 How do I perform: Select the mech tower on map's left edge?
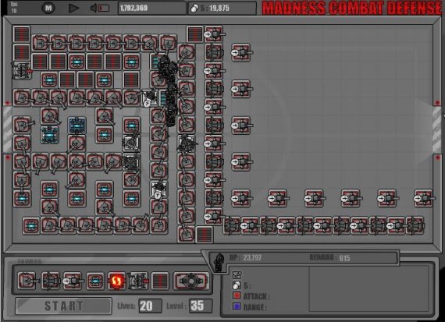tap(22, 71)
